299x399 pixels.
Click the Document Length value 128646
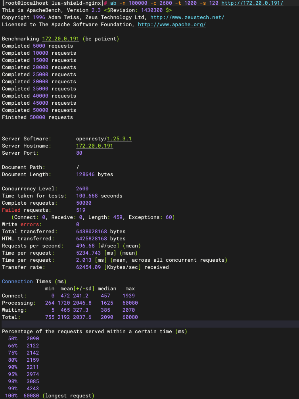tap(85, 175)
